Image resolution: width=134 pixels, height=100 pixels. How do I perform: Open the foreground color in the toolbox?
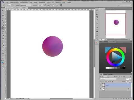[x=3, y=62]
